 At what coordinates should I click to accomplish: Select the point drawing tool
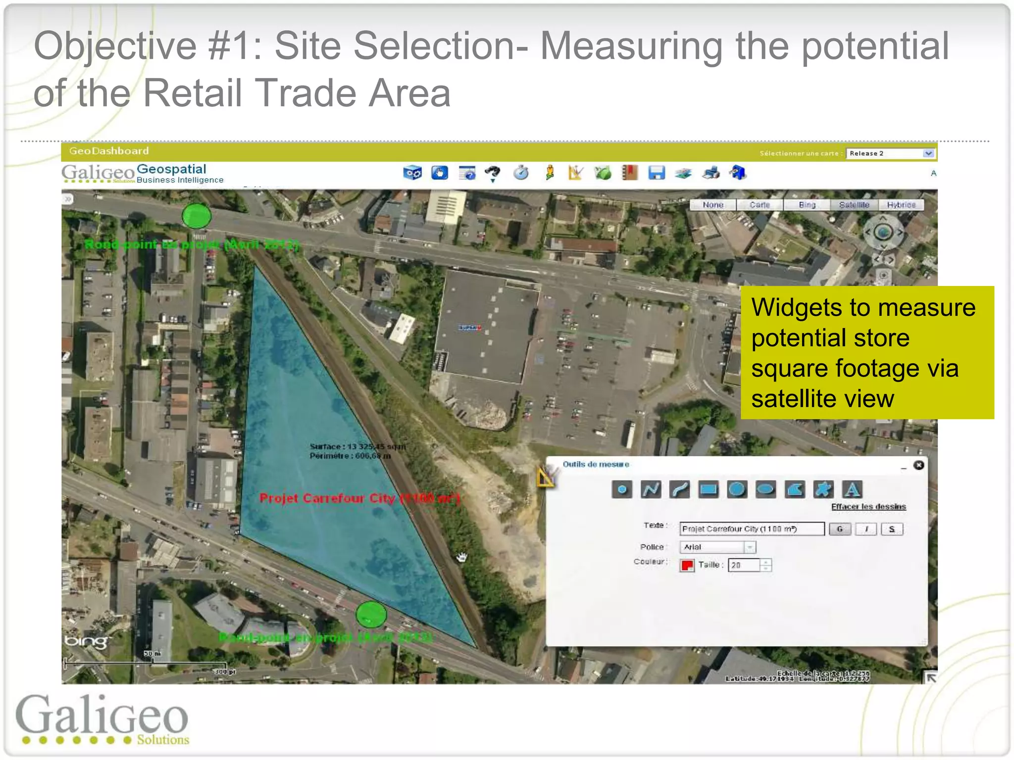click(x=622, y=489)
